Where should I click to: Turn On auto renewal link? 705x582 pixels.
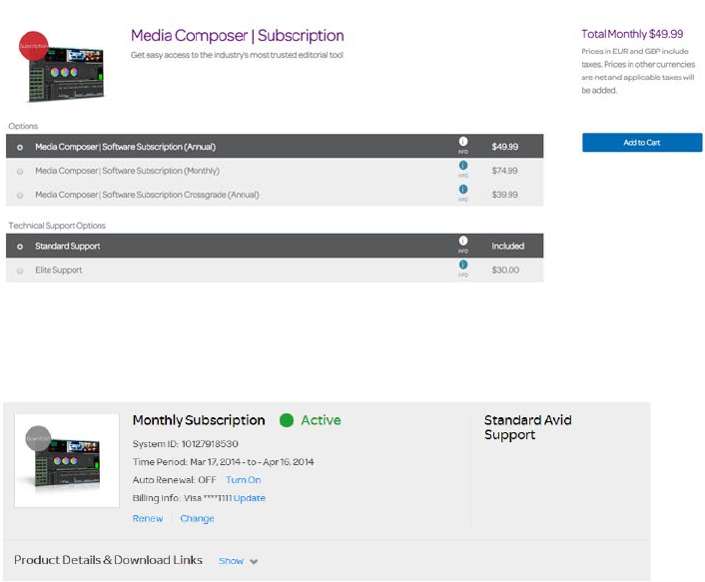[x=243, y=480]
